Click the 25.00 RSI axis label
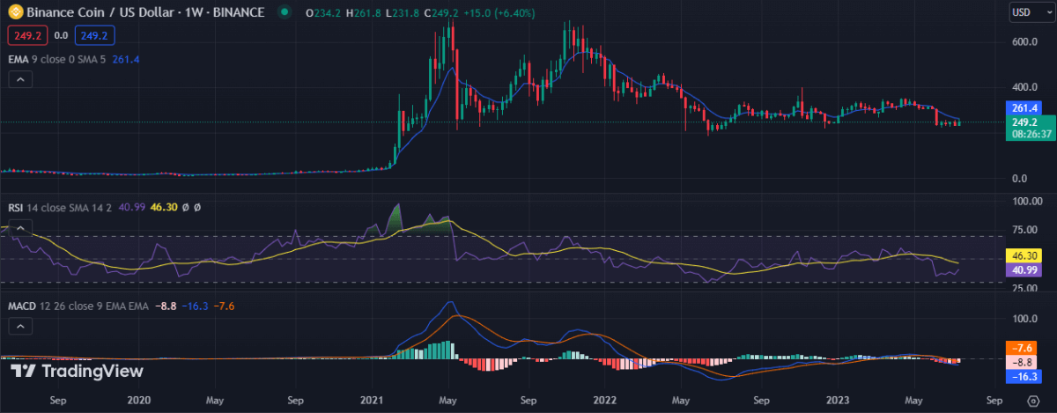This screenshot has width=1057, height=413. tap(1025, 288)
